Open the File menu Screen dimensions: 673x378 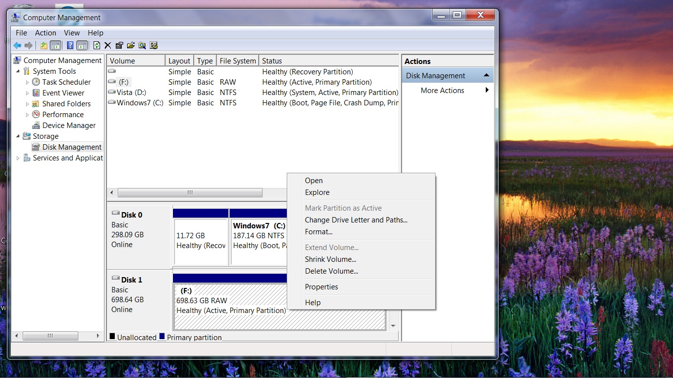tap(21, 33)
